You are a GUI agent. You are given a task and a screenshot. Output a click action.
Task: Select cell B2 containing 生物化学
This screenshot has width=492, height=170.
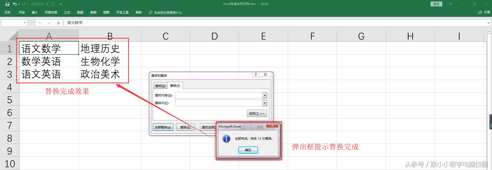point(110,61)
